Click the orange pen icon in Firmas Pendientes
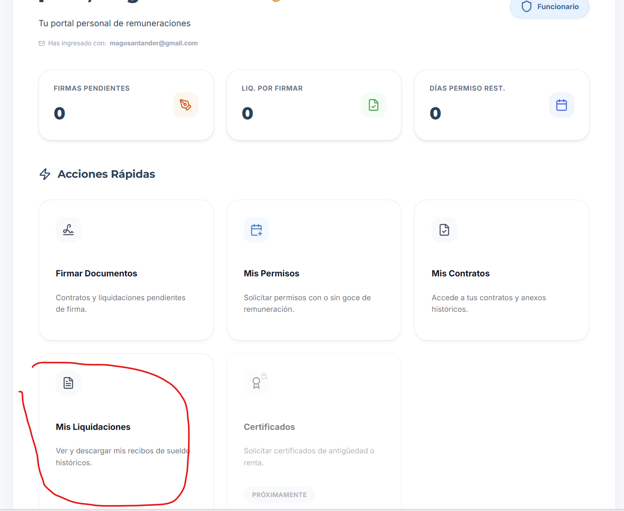The image size is (624, 511). pos(186,105)
